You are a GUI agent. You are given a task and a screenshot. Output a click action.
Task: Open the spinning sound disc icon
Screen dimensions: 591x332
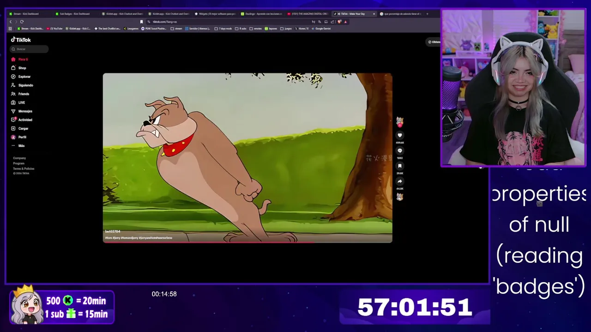click(x=400, y=197)
